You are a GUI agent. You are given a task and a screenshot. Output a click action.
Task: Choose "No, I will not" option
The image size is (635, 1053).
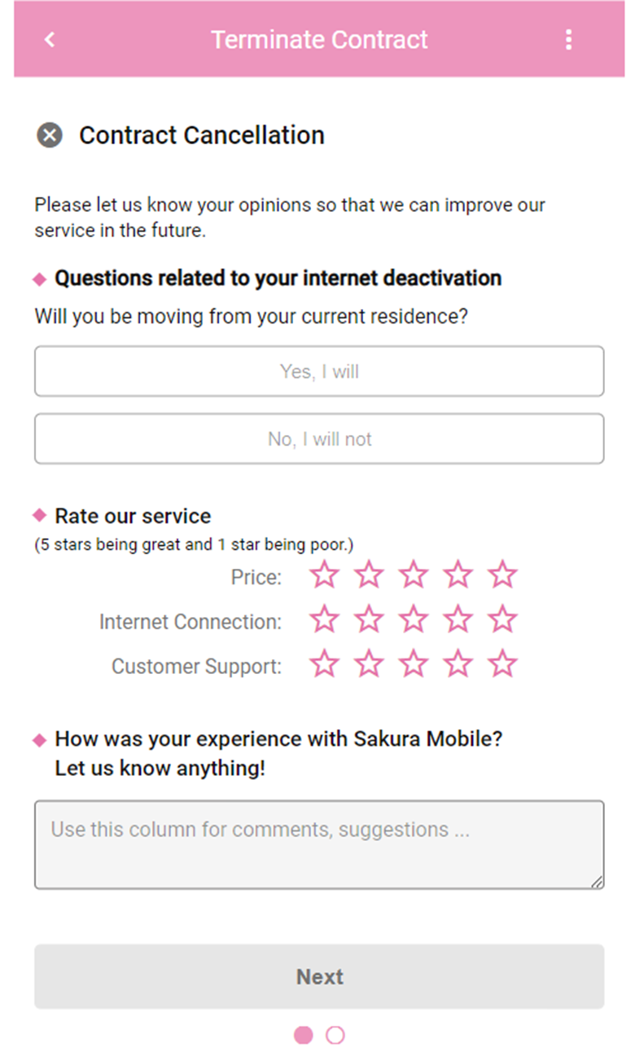click(319, 439)
